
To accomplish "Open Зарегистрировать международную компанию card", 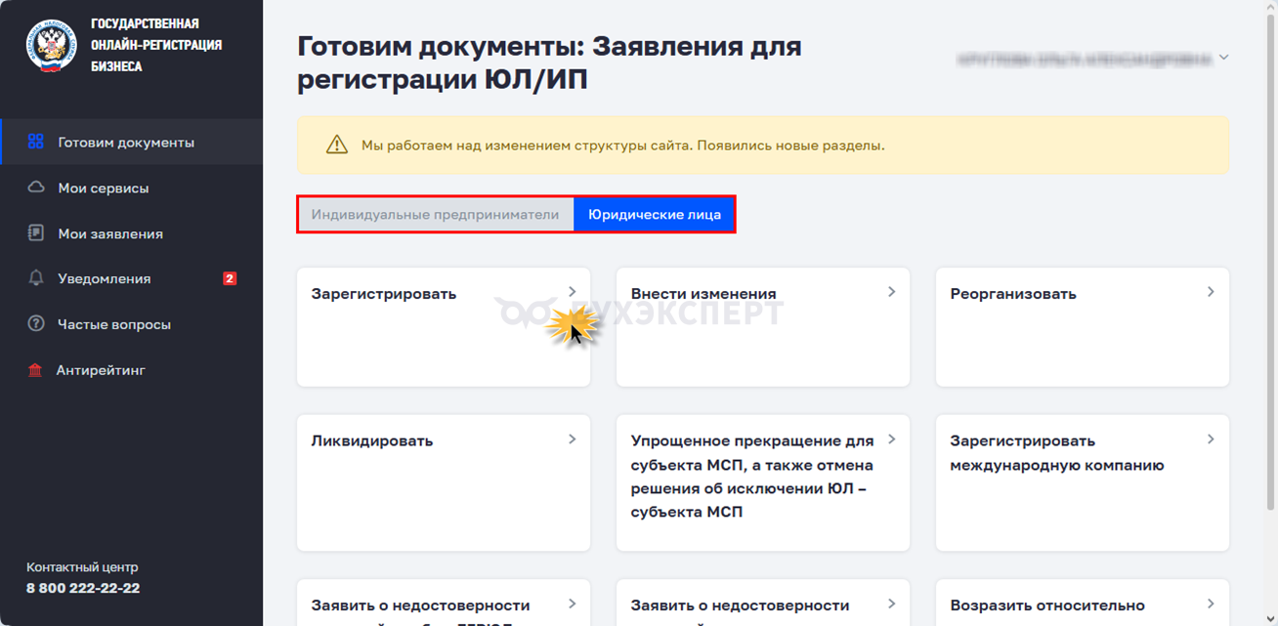I will click(1082, 482).
